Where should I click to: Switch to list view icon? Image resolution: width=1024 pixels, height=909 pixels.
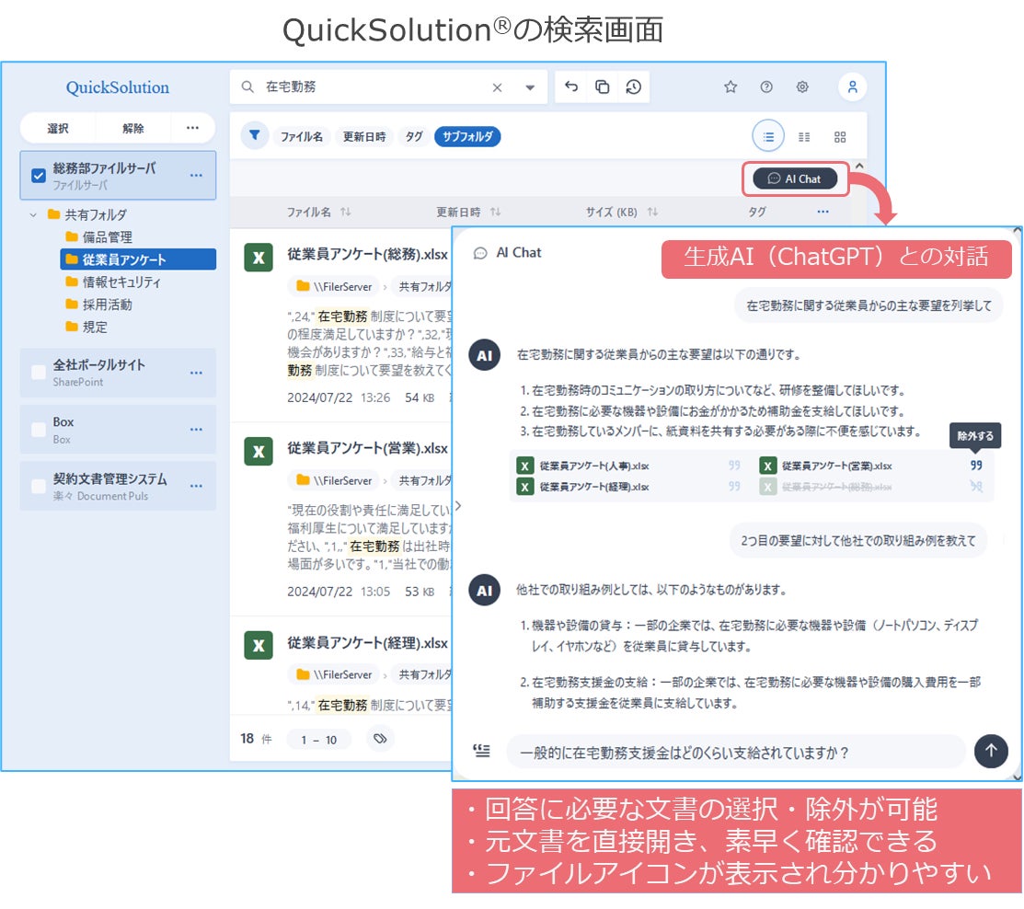coord(768,136)
